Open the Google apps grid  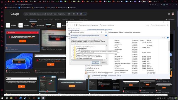169,14
